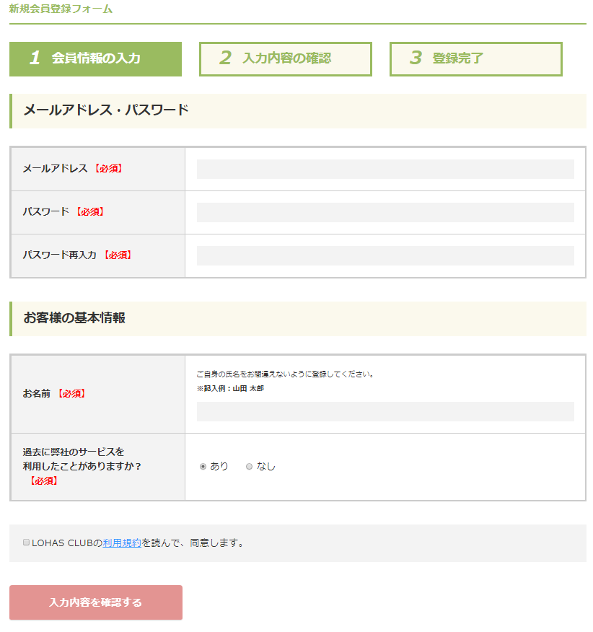Focus the パスワード再入力 input field
This screenshot has width=593, height=632.
pyautogui.click(x=385, y=255)
